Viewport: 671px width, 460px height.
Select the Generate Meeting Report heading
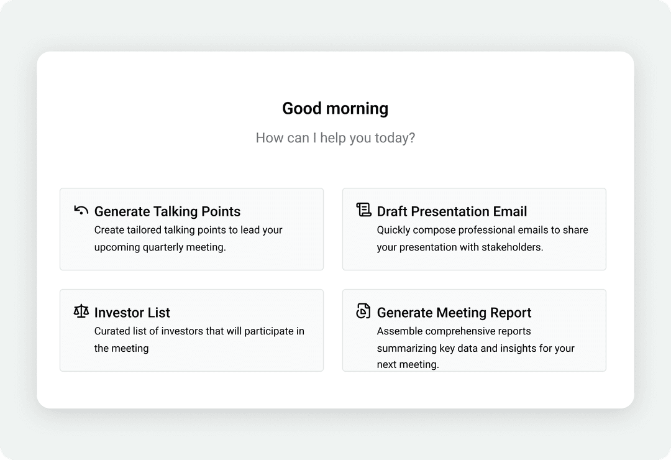(454, 313)
